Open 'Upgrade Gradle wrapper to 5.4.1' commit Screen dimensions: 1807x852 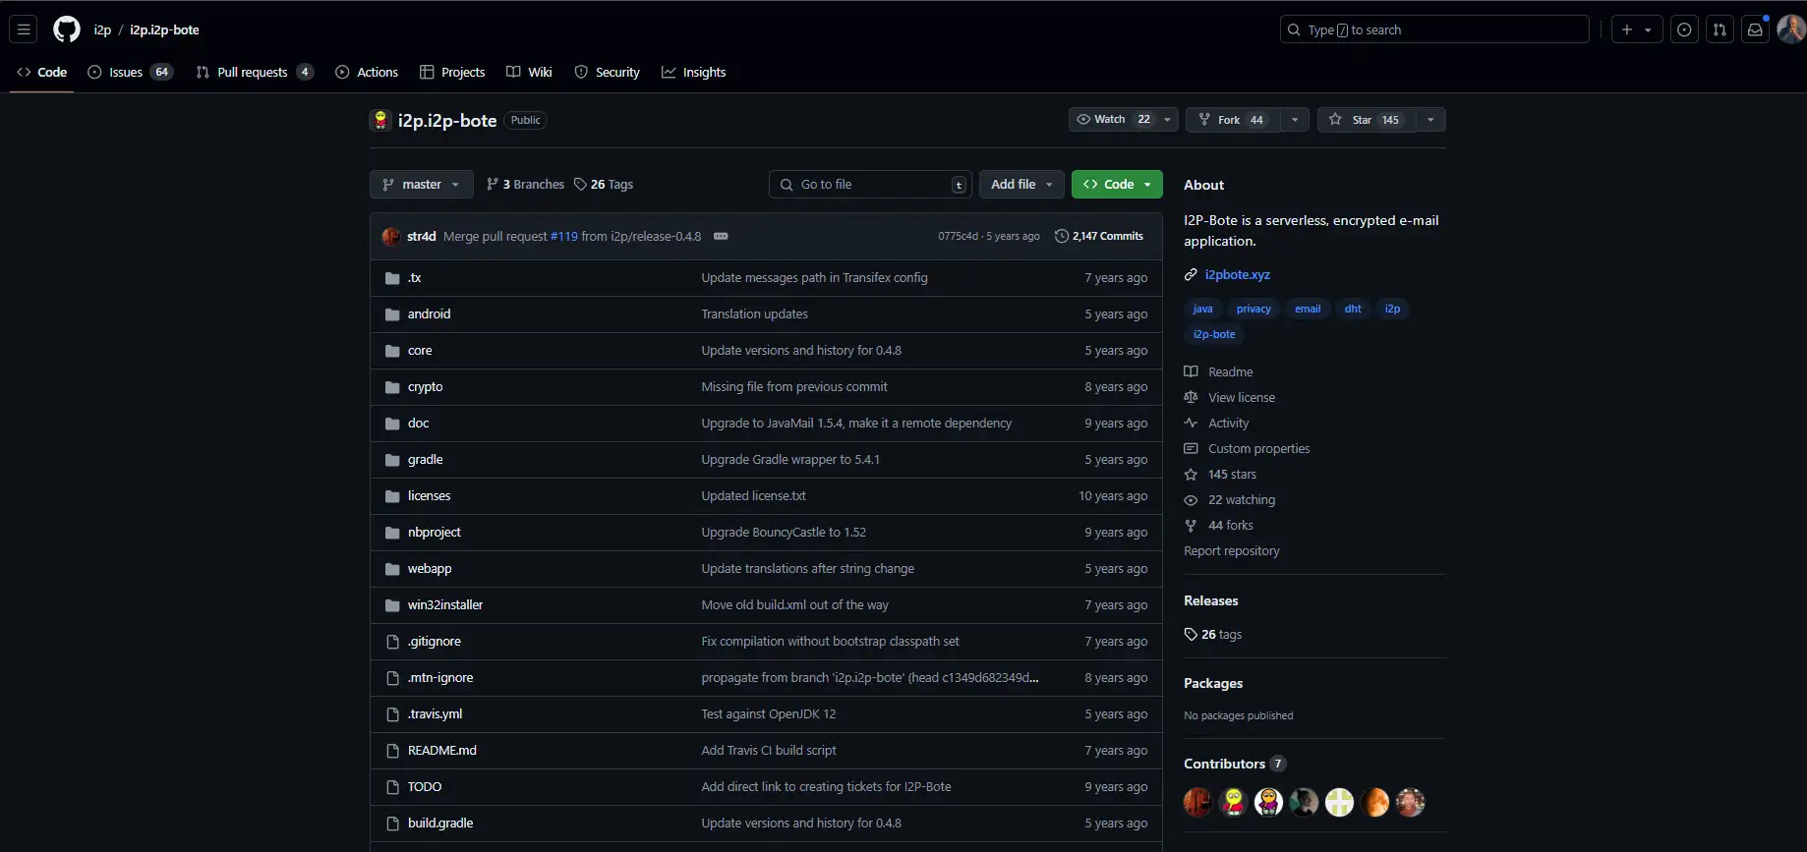[790, 460]
